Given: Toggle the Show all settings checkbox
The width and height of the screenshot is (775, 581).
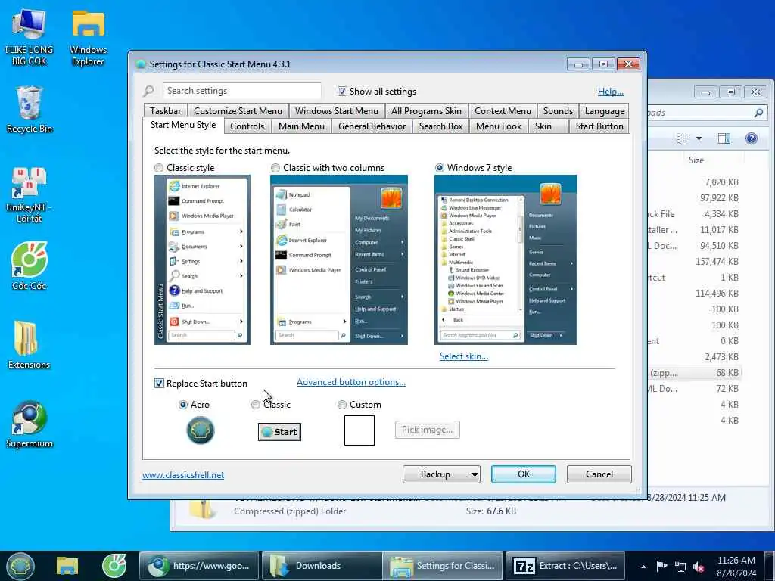Looking at the screenshot, I should pyautogui.click(x=341, y=91).
